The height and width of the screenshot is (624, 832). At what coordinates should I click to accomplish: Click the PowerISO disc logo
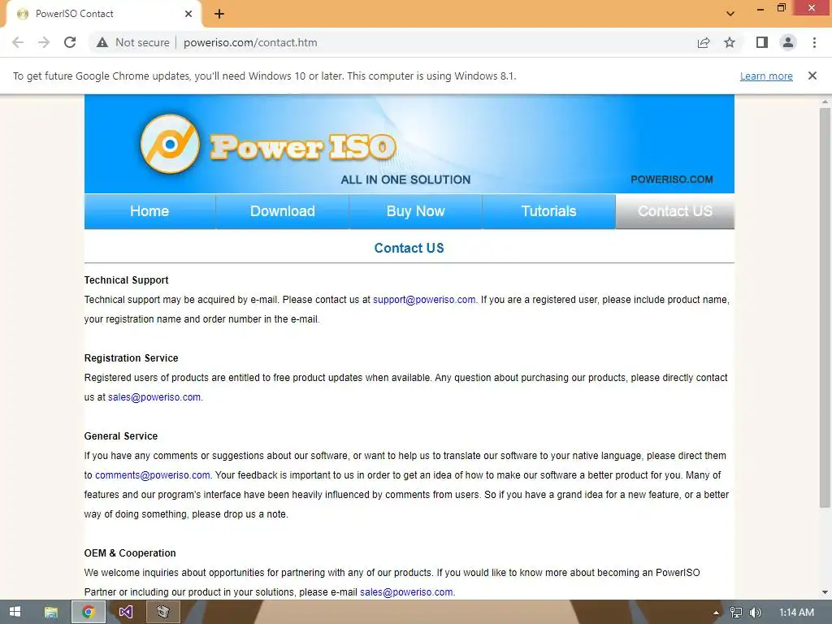tap(170, 144)
